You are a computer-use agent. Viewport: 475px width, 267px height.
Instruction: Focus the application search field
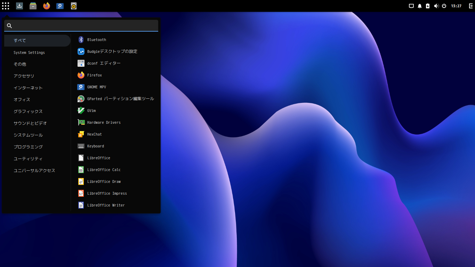coord(81,25)
